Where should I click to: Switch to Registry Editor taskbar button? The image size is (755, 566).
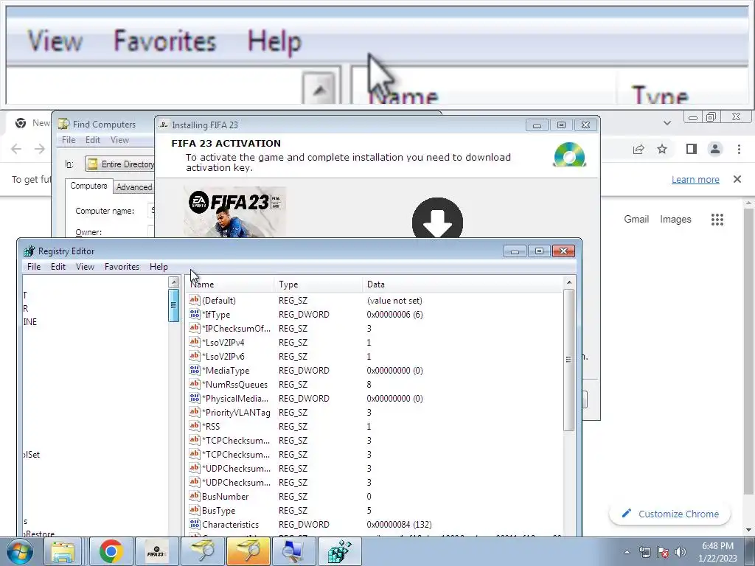click(339, 551)
